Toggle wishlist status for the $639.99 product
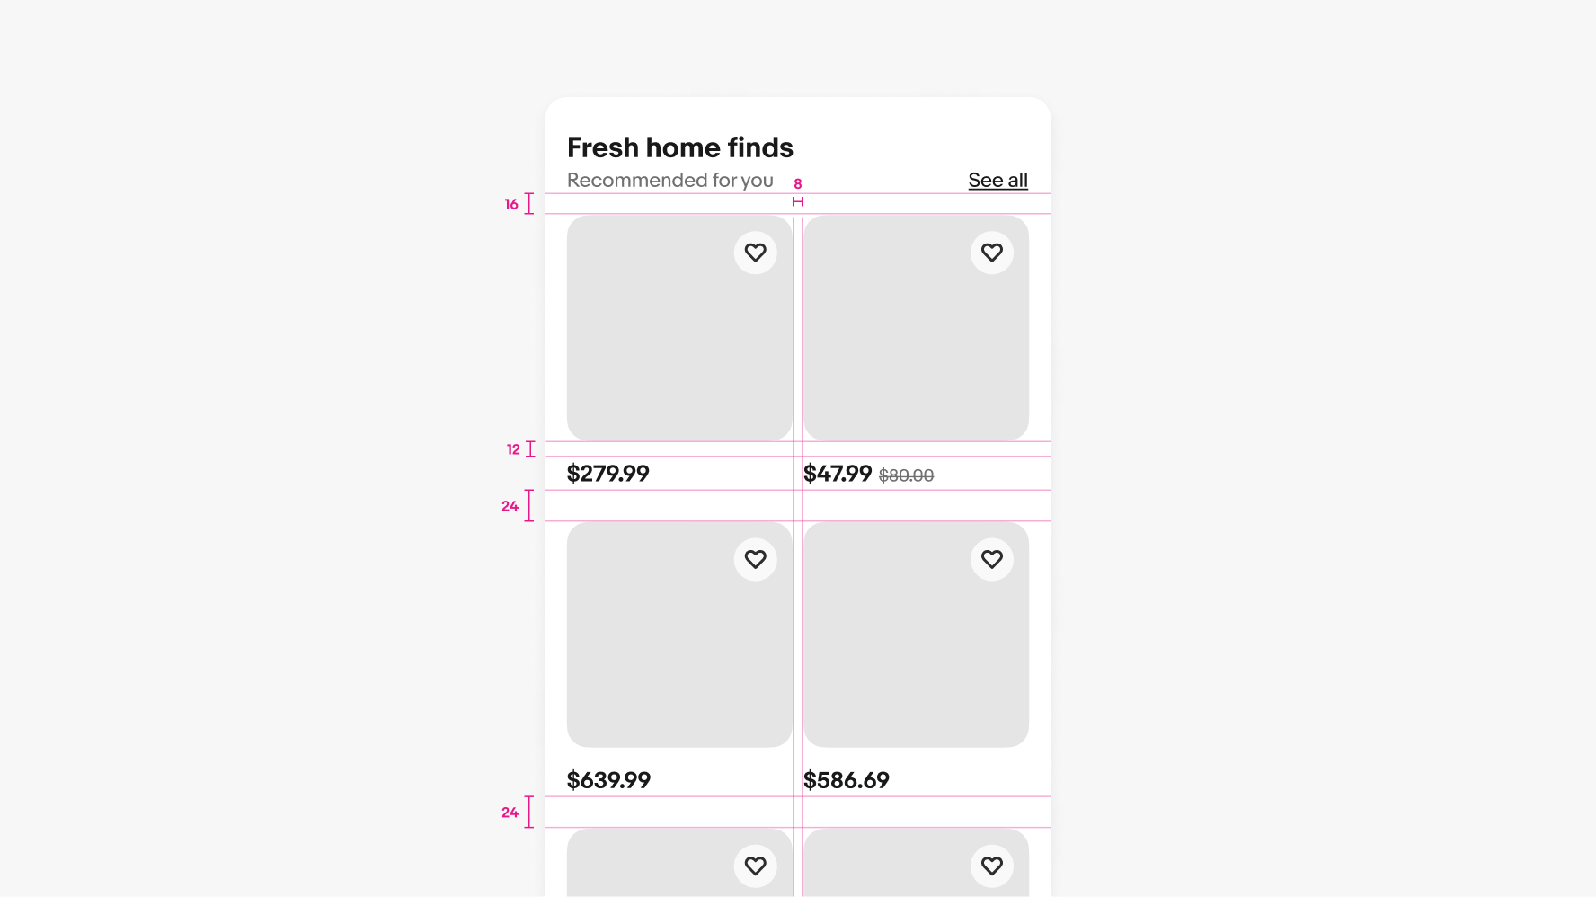 (756, 559)
